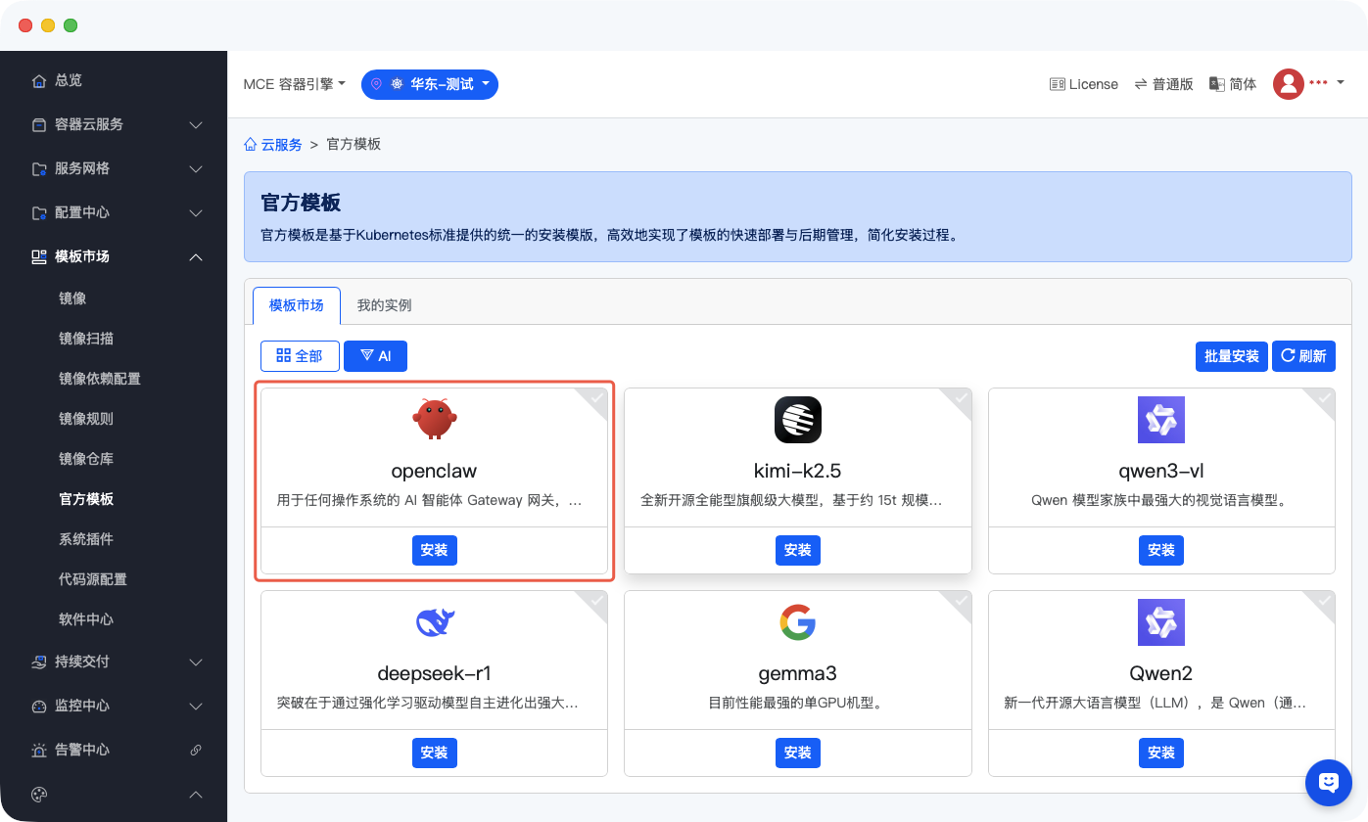This screenshot has height=822, width=1368.
Task: Install the kimi-k2.5 template
Action: 797,550
